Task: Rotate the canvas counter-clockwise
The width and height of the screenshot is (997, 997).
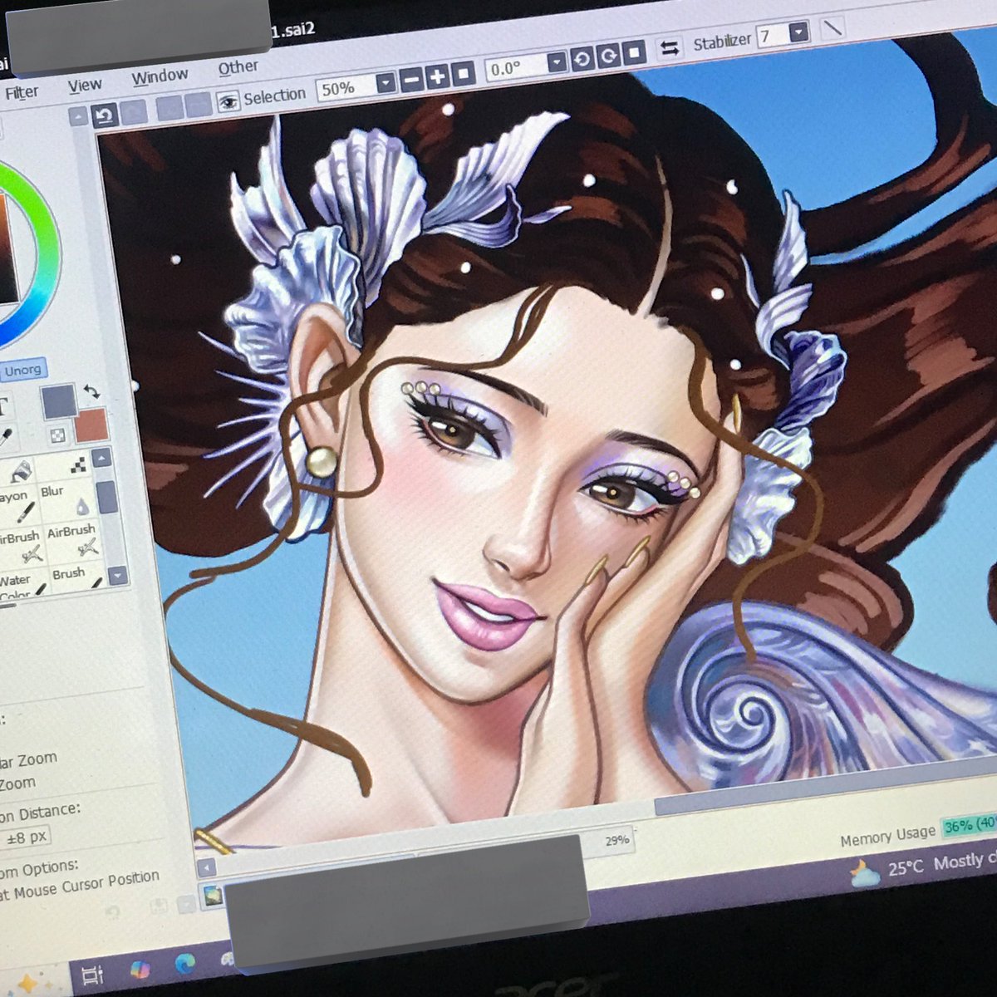Action: coord(582,60)
